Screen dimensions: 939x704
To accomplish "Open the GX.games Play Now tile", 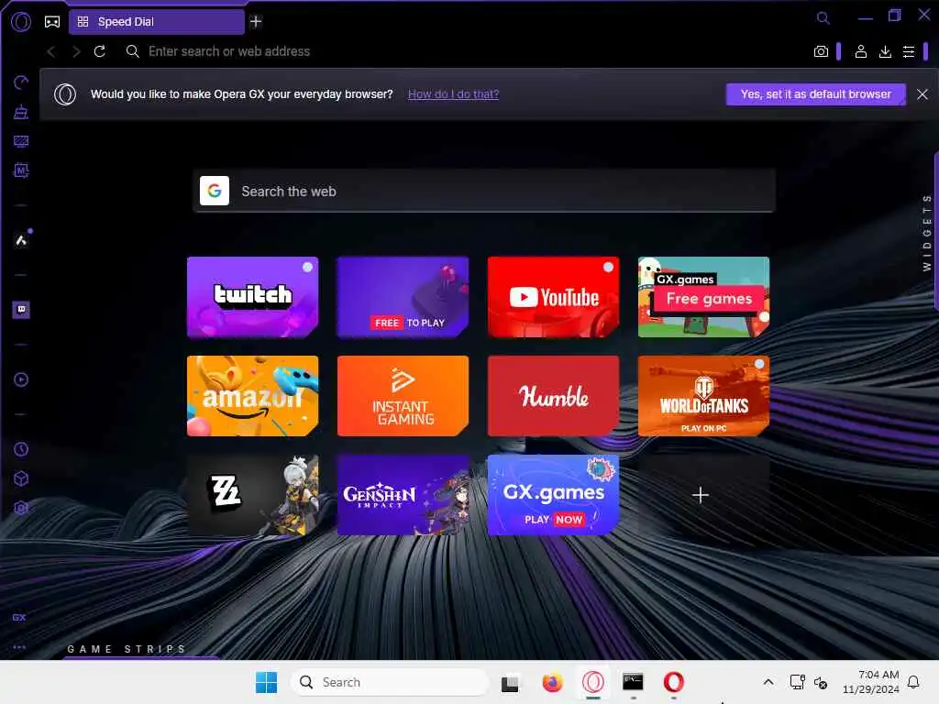I will 553,494.
